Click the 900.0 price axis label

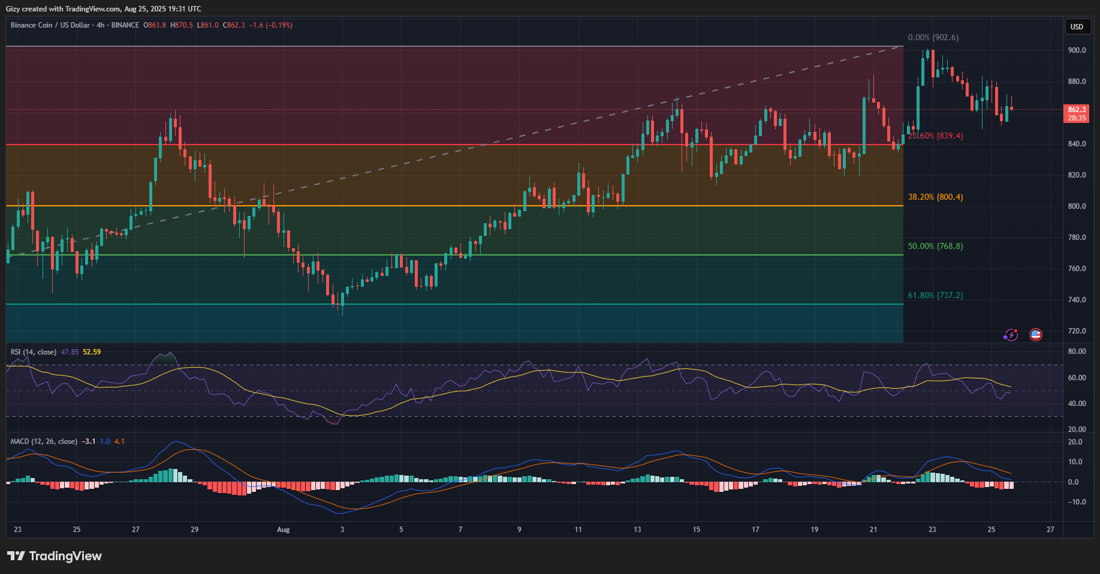coord(1077,50)
